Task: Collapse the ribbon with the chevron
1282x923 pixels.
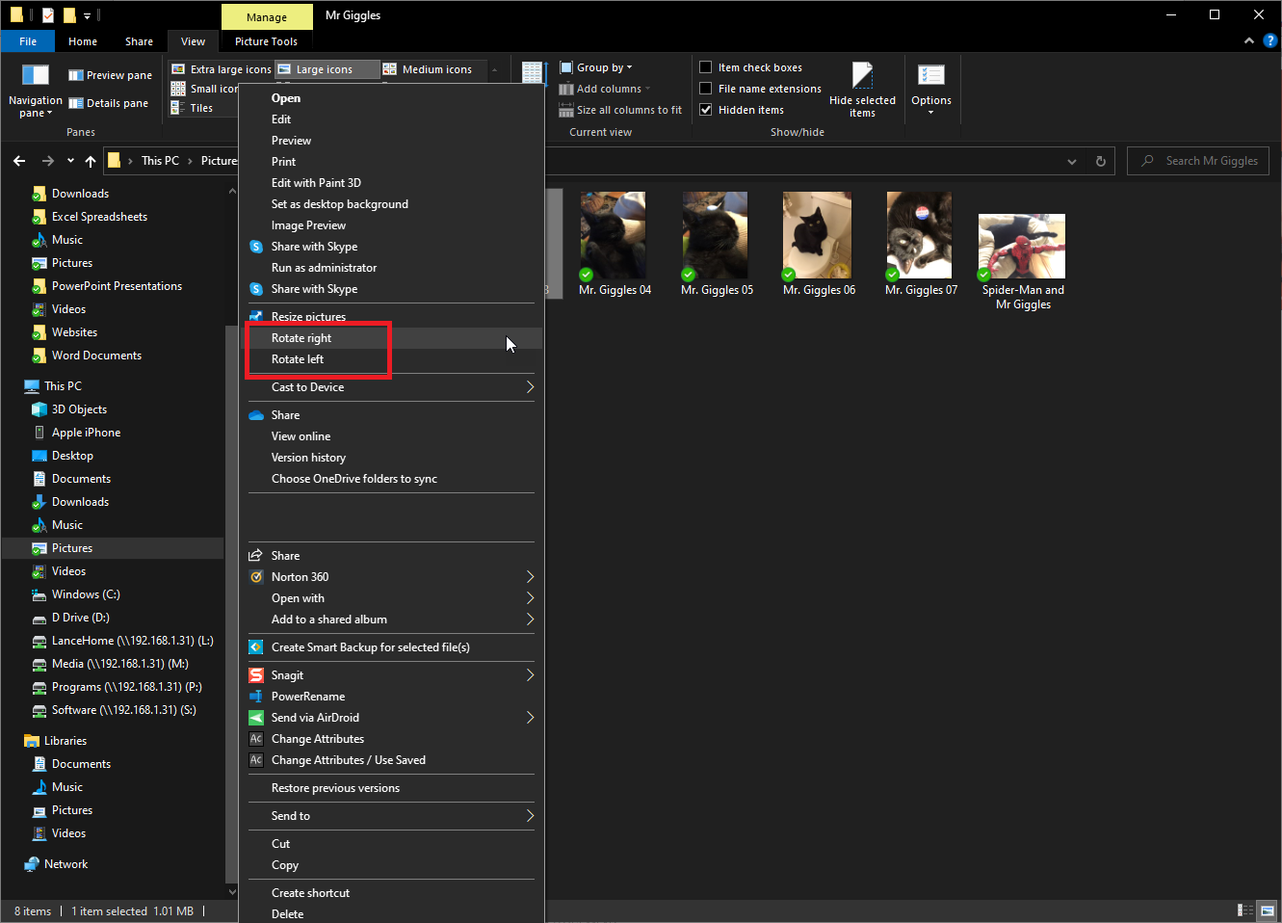Action: click(1249, 41)
